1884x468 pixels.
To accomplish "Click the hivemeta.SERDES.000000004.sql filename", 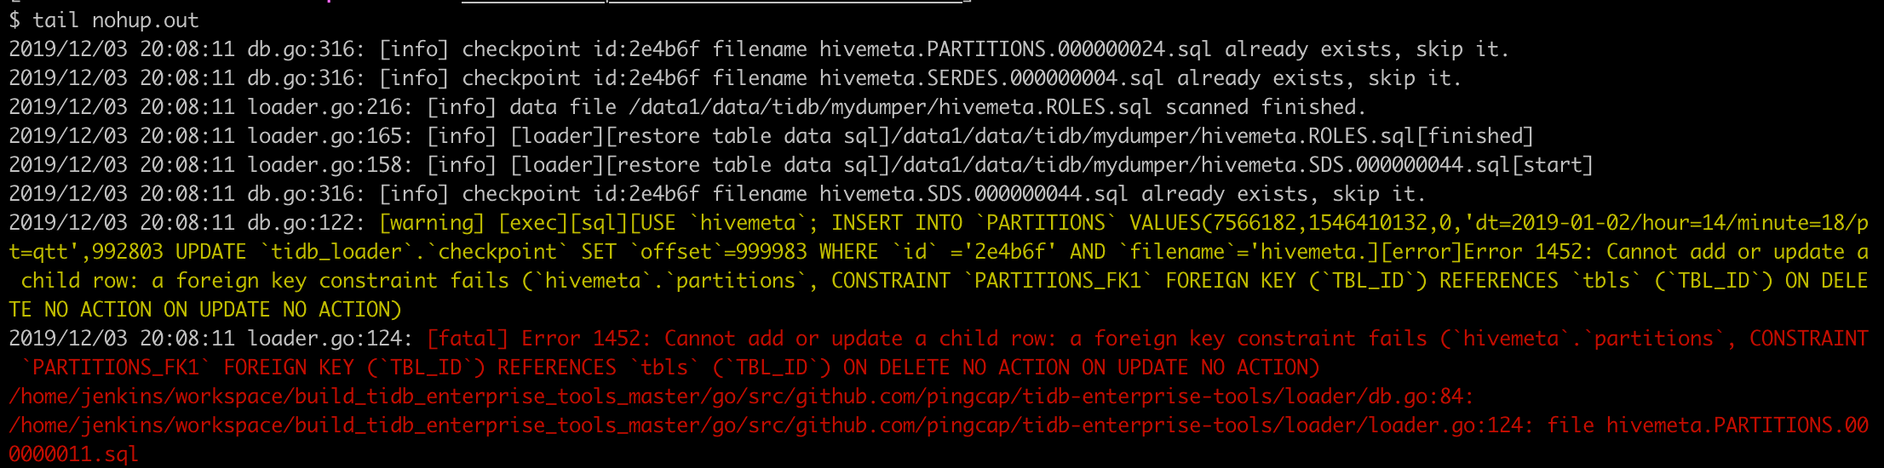I will [991, 78].
